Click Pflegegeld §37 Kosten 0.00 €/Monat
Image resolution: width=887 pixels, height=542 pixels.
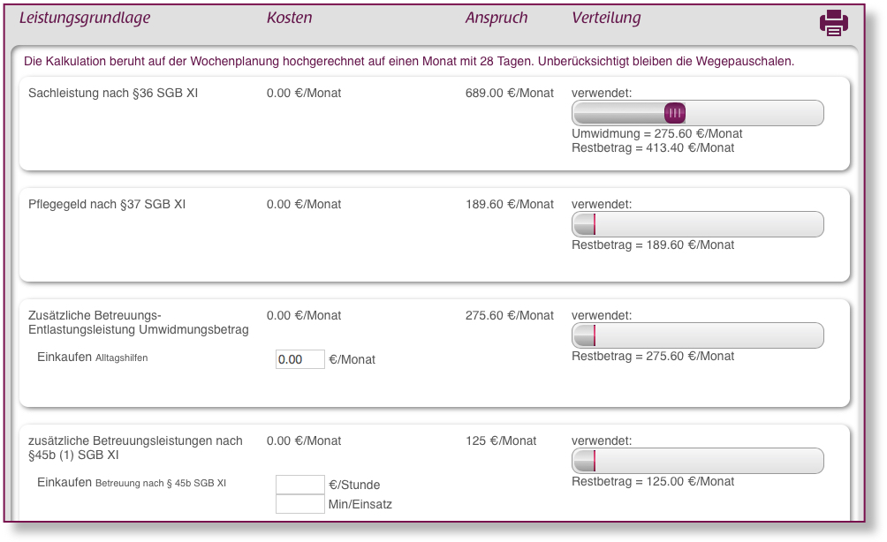(x=304, y=205)
